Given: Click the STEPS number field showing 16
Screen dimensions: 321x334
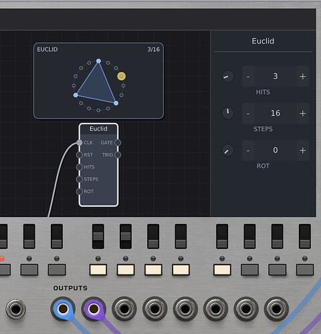Looking at the screenshot, I should 276,114.
